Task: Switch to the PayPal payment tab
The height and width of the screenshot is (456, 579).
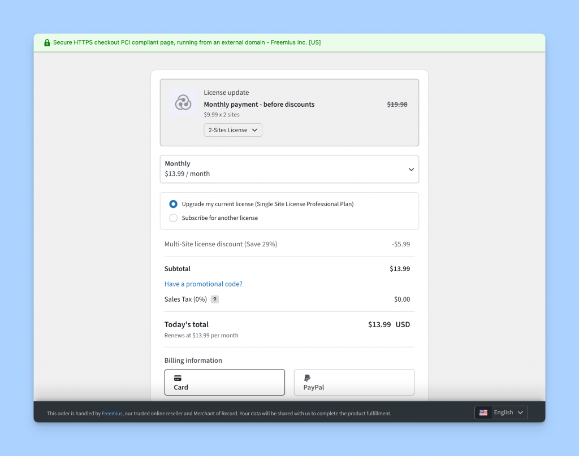Action: [x=354, y=382]
